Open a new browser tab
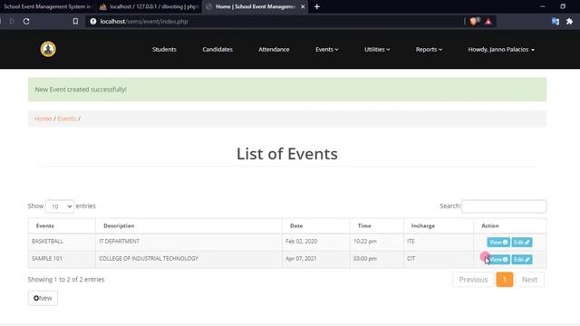The width and height of the screenshot is (580, 326). pyautogui.click(x=317, y=6)
